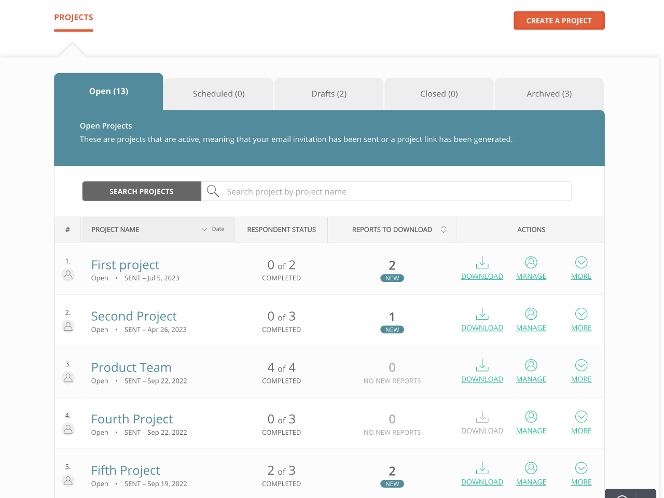The height and width of the screenshot is (498, 664).
Task: Click MORE link for Product Team
Action: click(x=582, y=379)
